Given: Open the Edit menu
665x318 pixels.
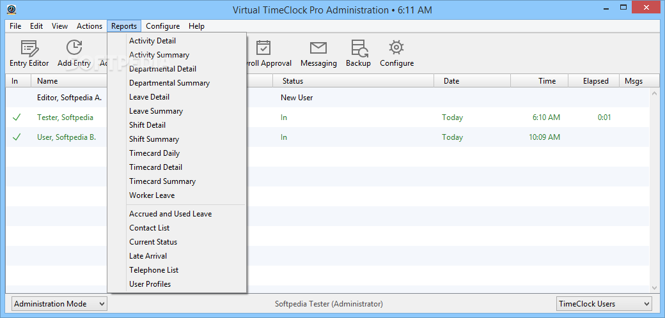Looking at the screenshot, I should pyautogui.click(x=36, y=26).
